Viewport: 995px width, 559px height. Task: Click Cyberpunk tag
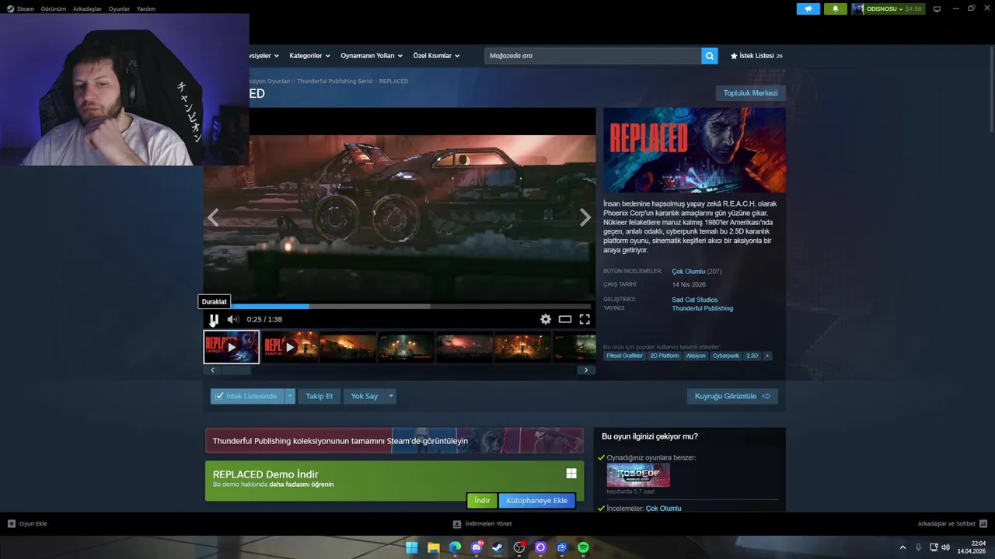(726, 356)
